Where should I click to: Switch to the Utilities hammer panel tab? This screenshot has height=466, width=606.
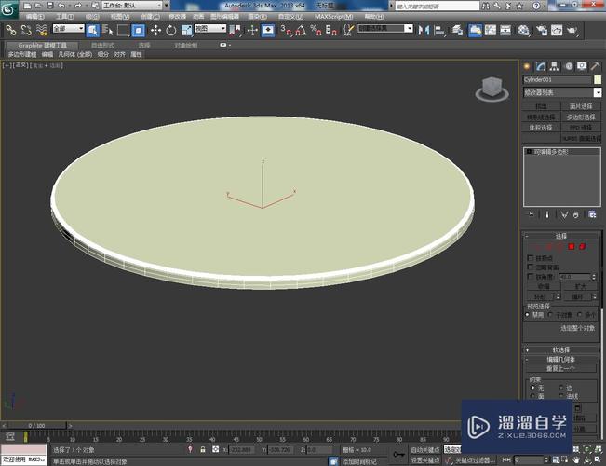tap(595, 66)
